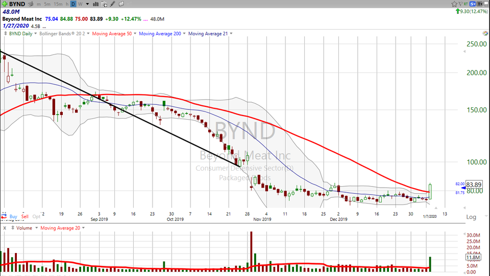Click the 81.75 small price marker
The image size is (490, 276).
[460, 193]
